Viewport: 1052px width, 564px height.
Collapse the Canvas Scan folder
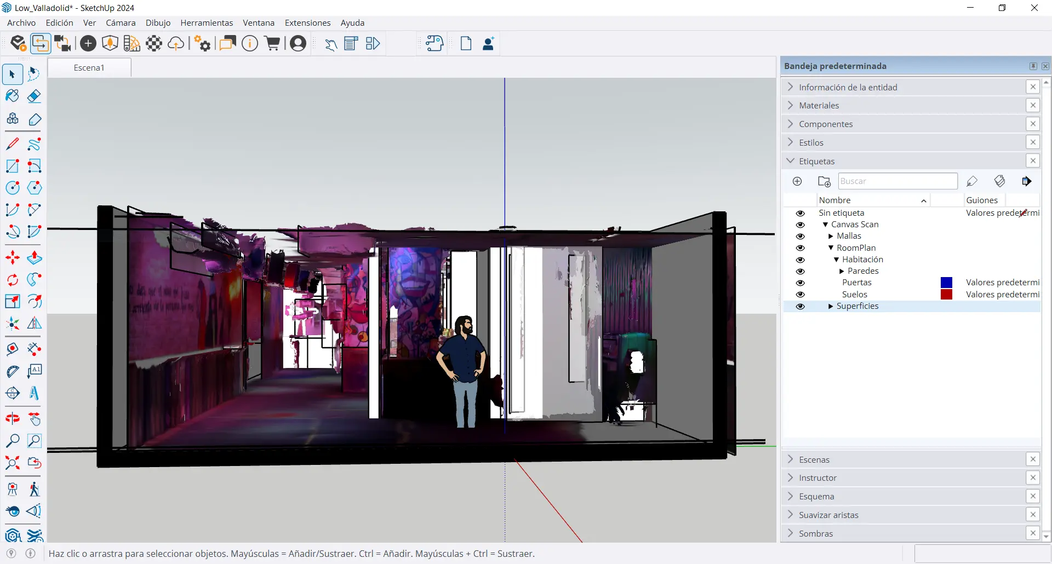click(x=825, y=225)
